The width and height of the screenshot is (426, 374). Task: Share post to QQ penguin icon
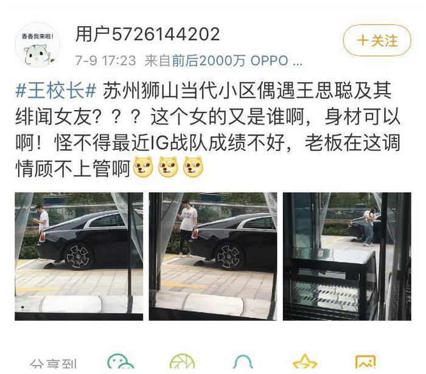tap(243, 361)
